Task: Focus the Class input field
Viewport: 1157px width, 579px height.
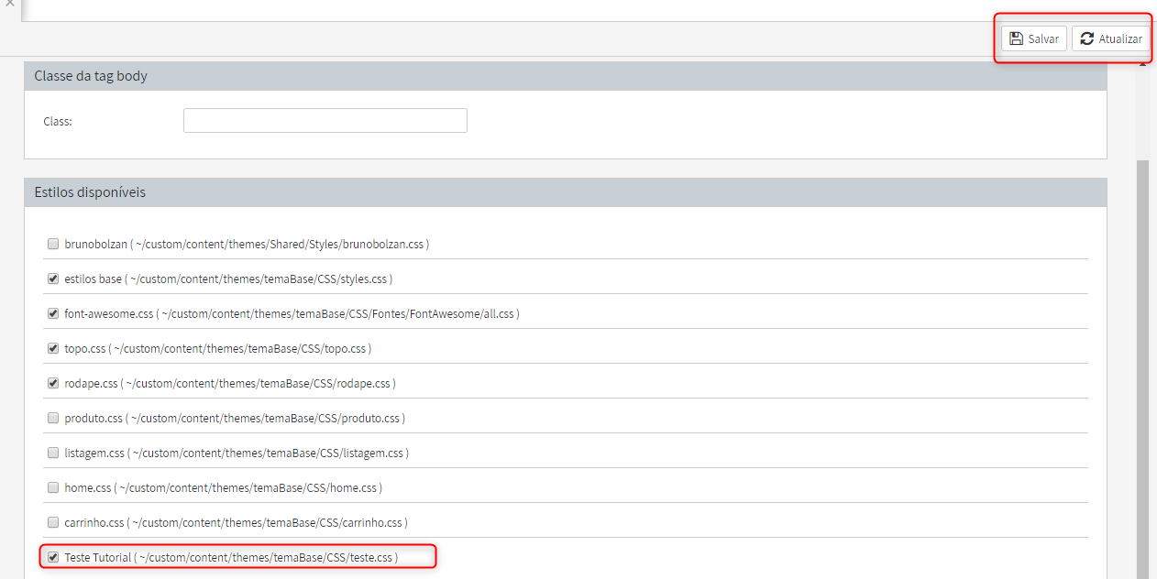Action: (325, 121)
